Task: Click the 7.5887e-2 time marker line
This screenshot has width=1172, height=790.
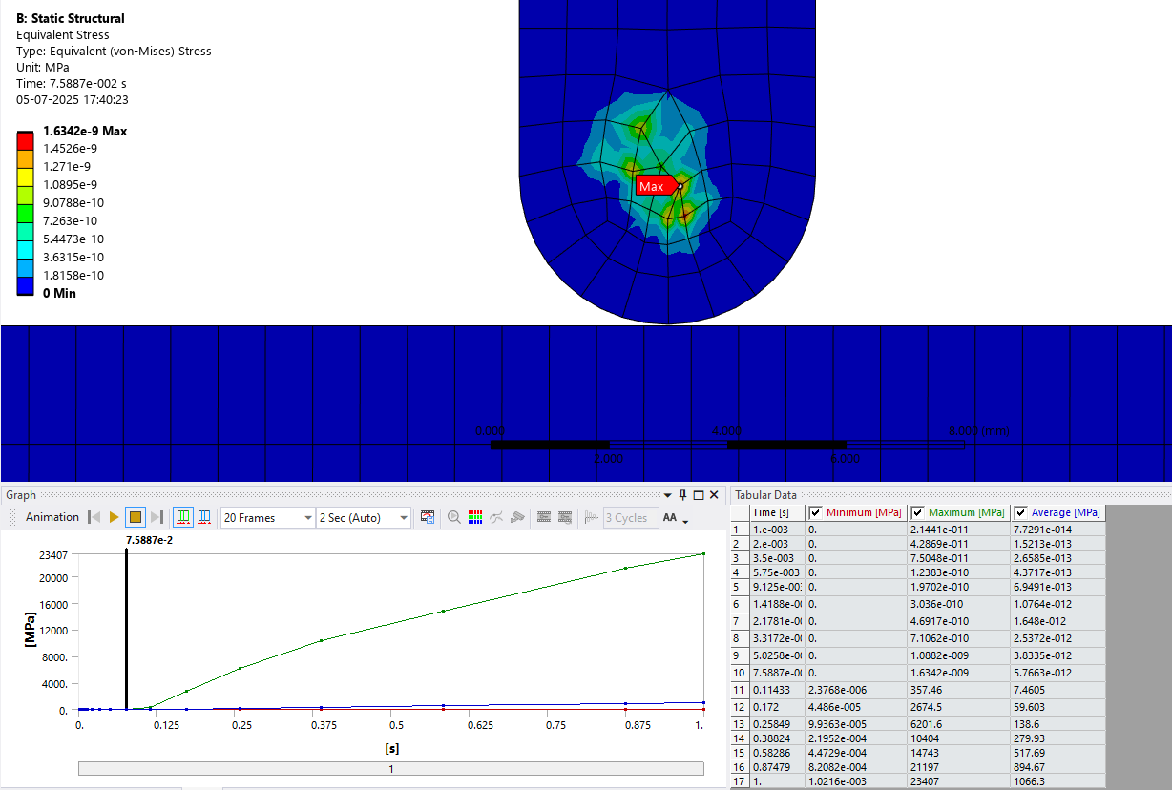Action: point(126,630)
